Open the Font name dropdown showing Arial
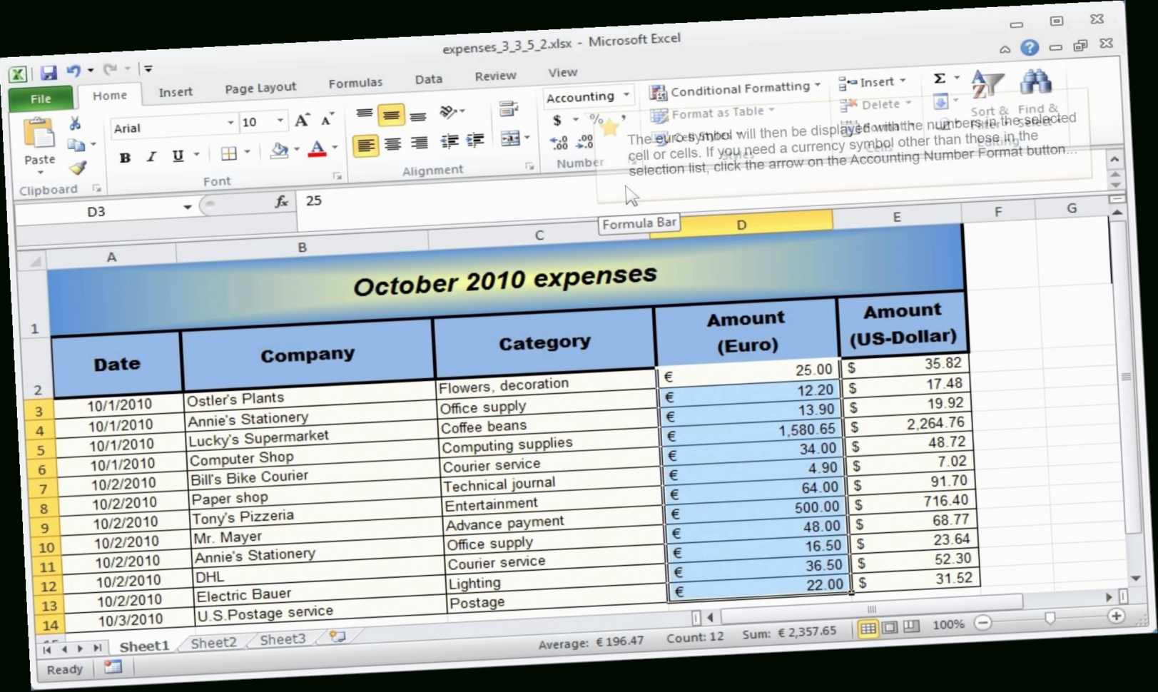This screenshot has height=692, width=1158. (x=230, y=124)
